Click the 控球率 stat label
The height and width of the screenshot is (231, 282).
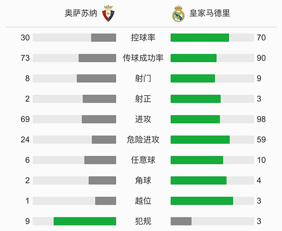143,38
